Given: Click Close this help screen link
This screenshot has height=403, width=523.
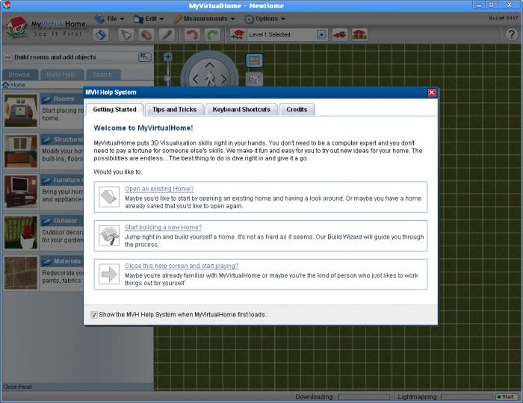Looking at the screenshot, I should coord(182,266).
